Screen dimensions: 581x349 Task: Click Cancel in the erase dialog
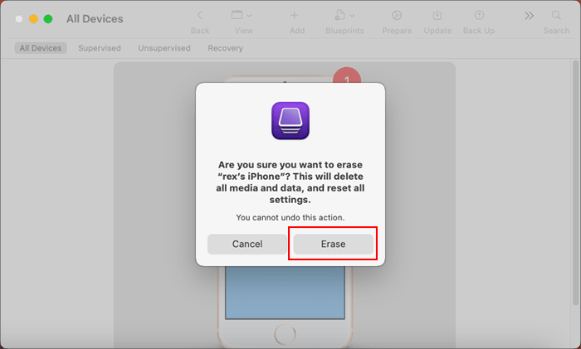[x=247, y=244]
